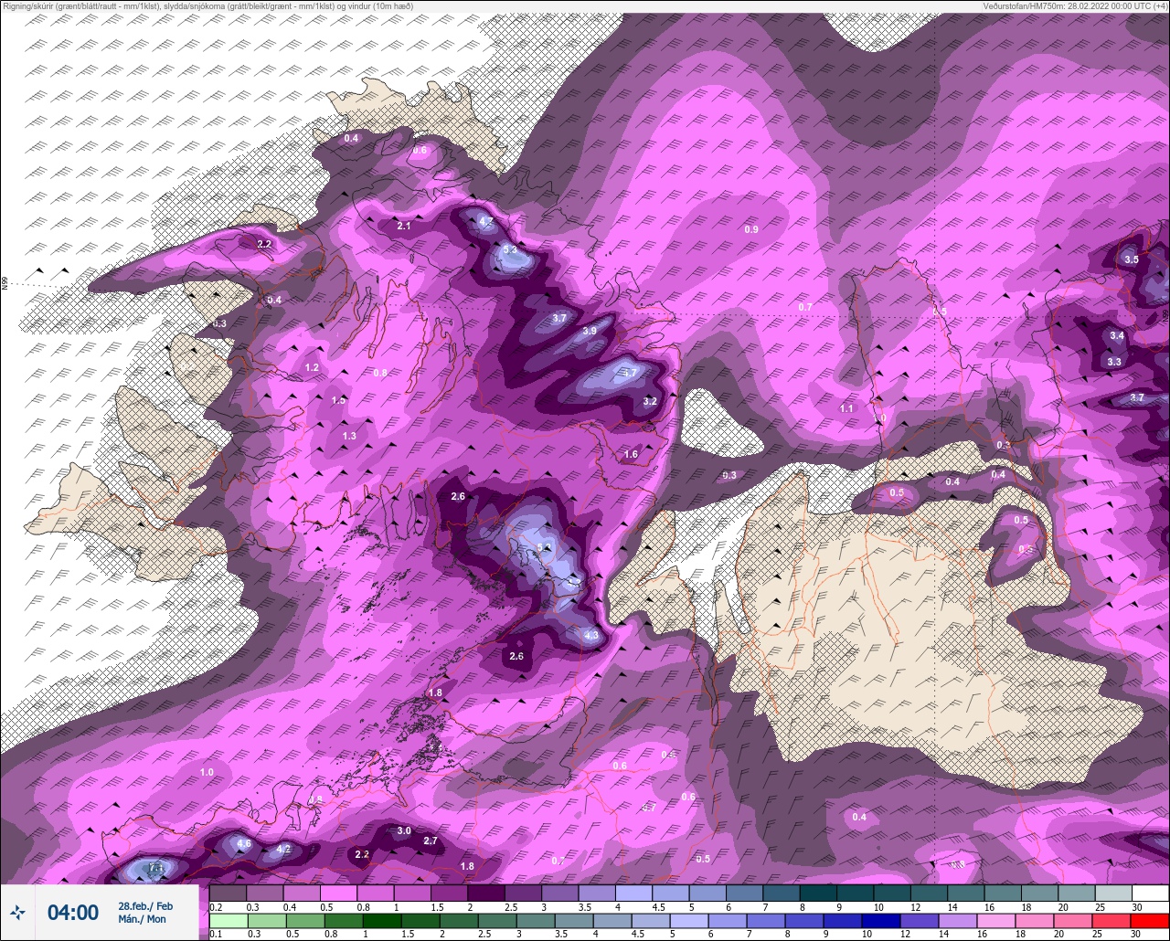Click the precipitation value 1.6 on the map

(631, 454)
